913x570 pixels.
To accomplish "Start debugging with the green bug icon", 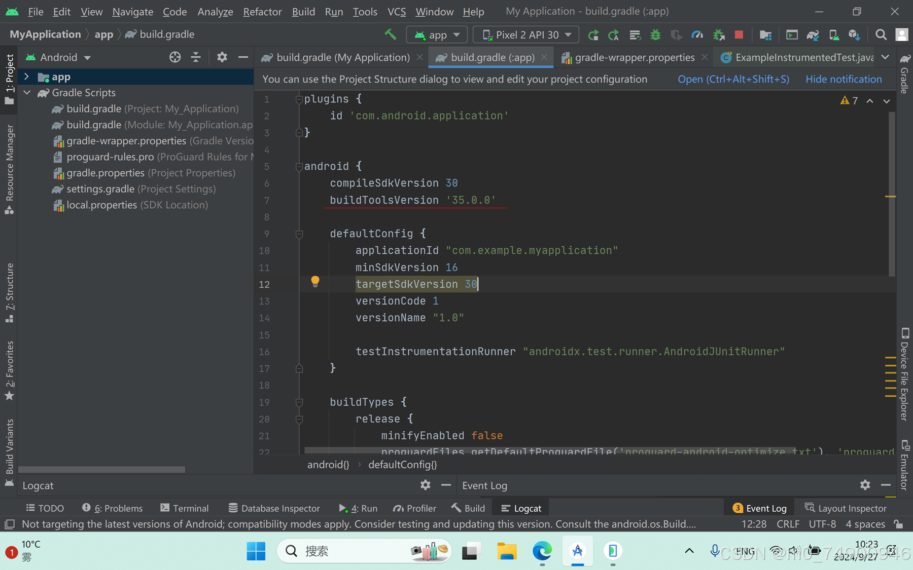I will tap(655, 34).
